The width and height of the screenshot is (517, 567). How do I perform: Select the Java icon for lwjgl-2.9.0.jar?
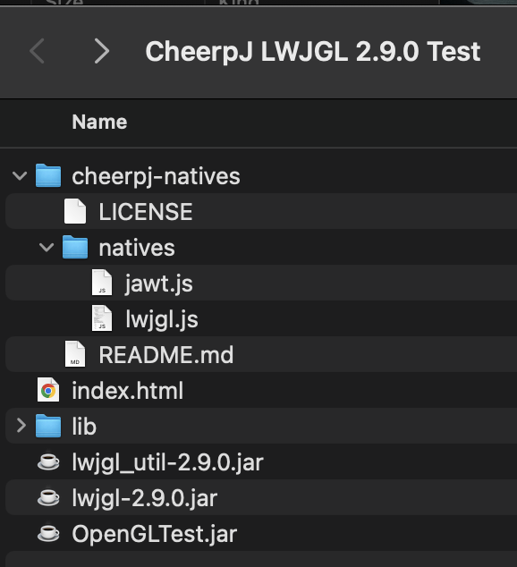point(48,497)
